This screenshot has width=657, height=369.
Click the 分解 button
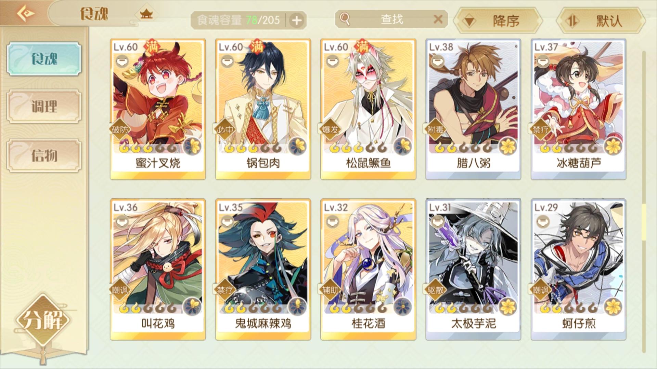[43, 320]
